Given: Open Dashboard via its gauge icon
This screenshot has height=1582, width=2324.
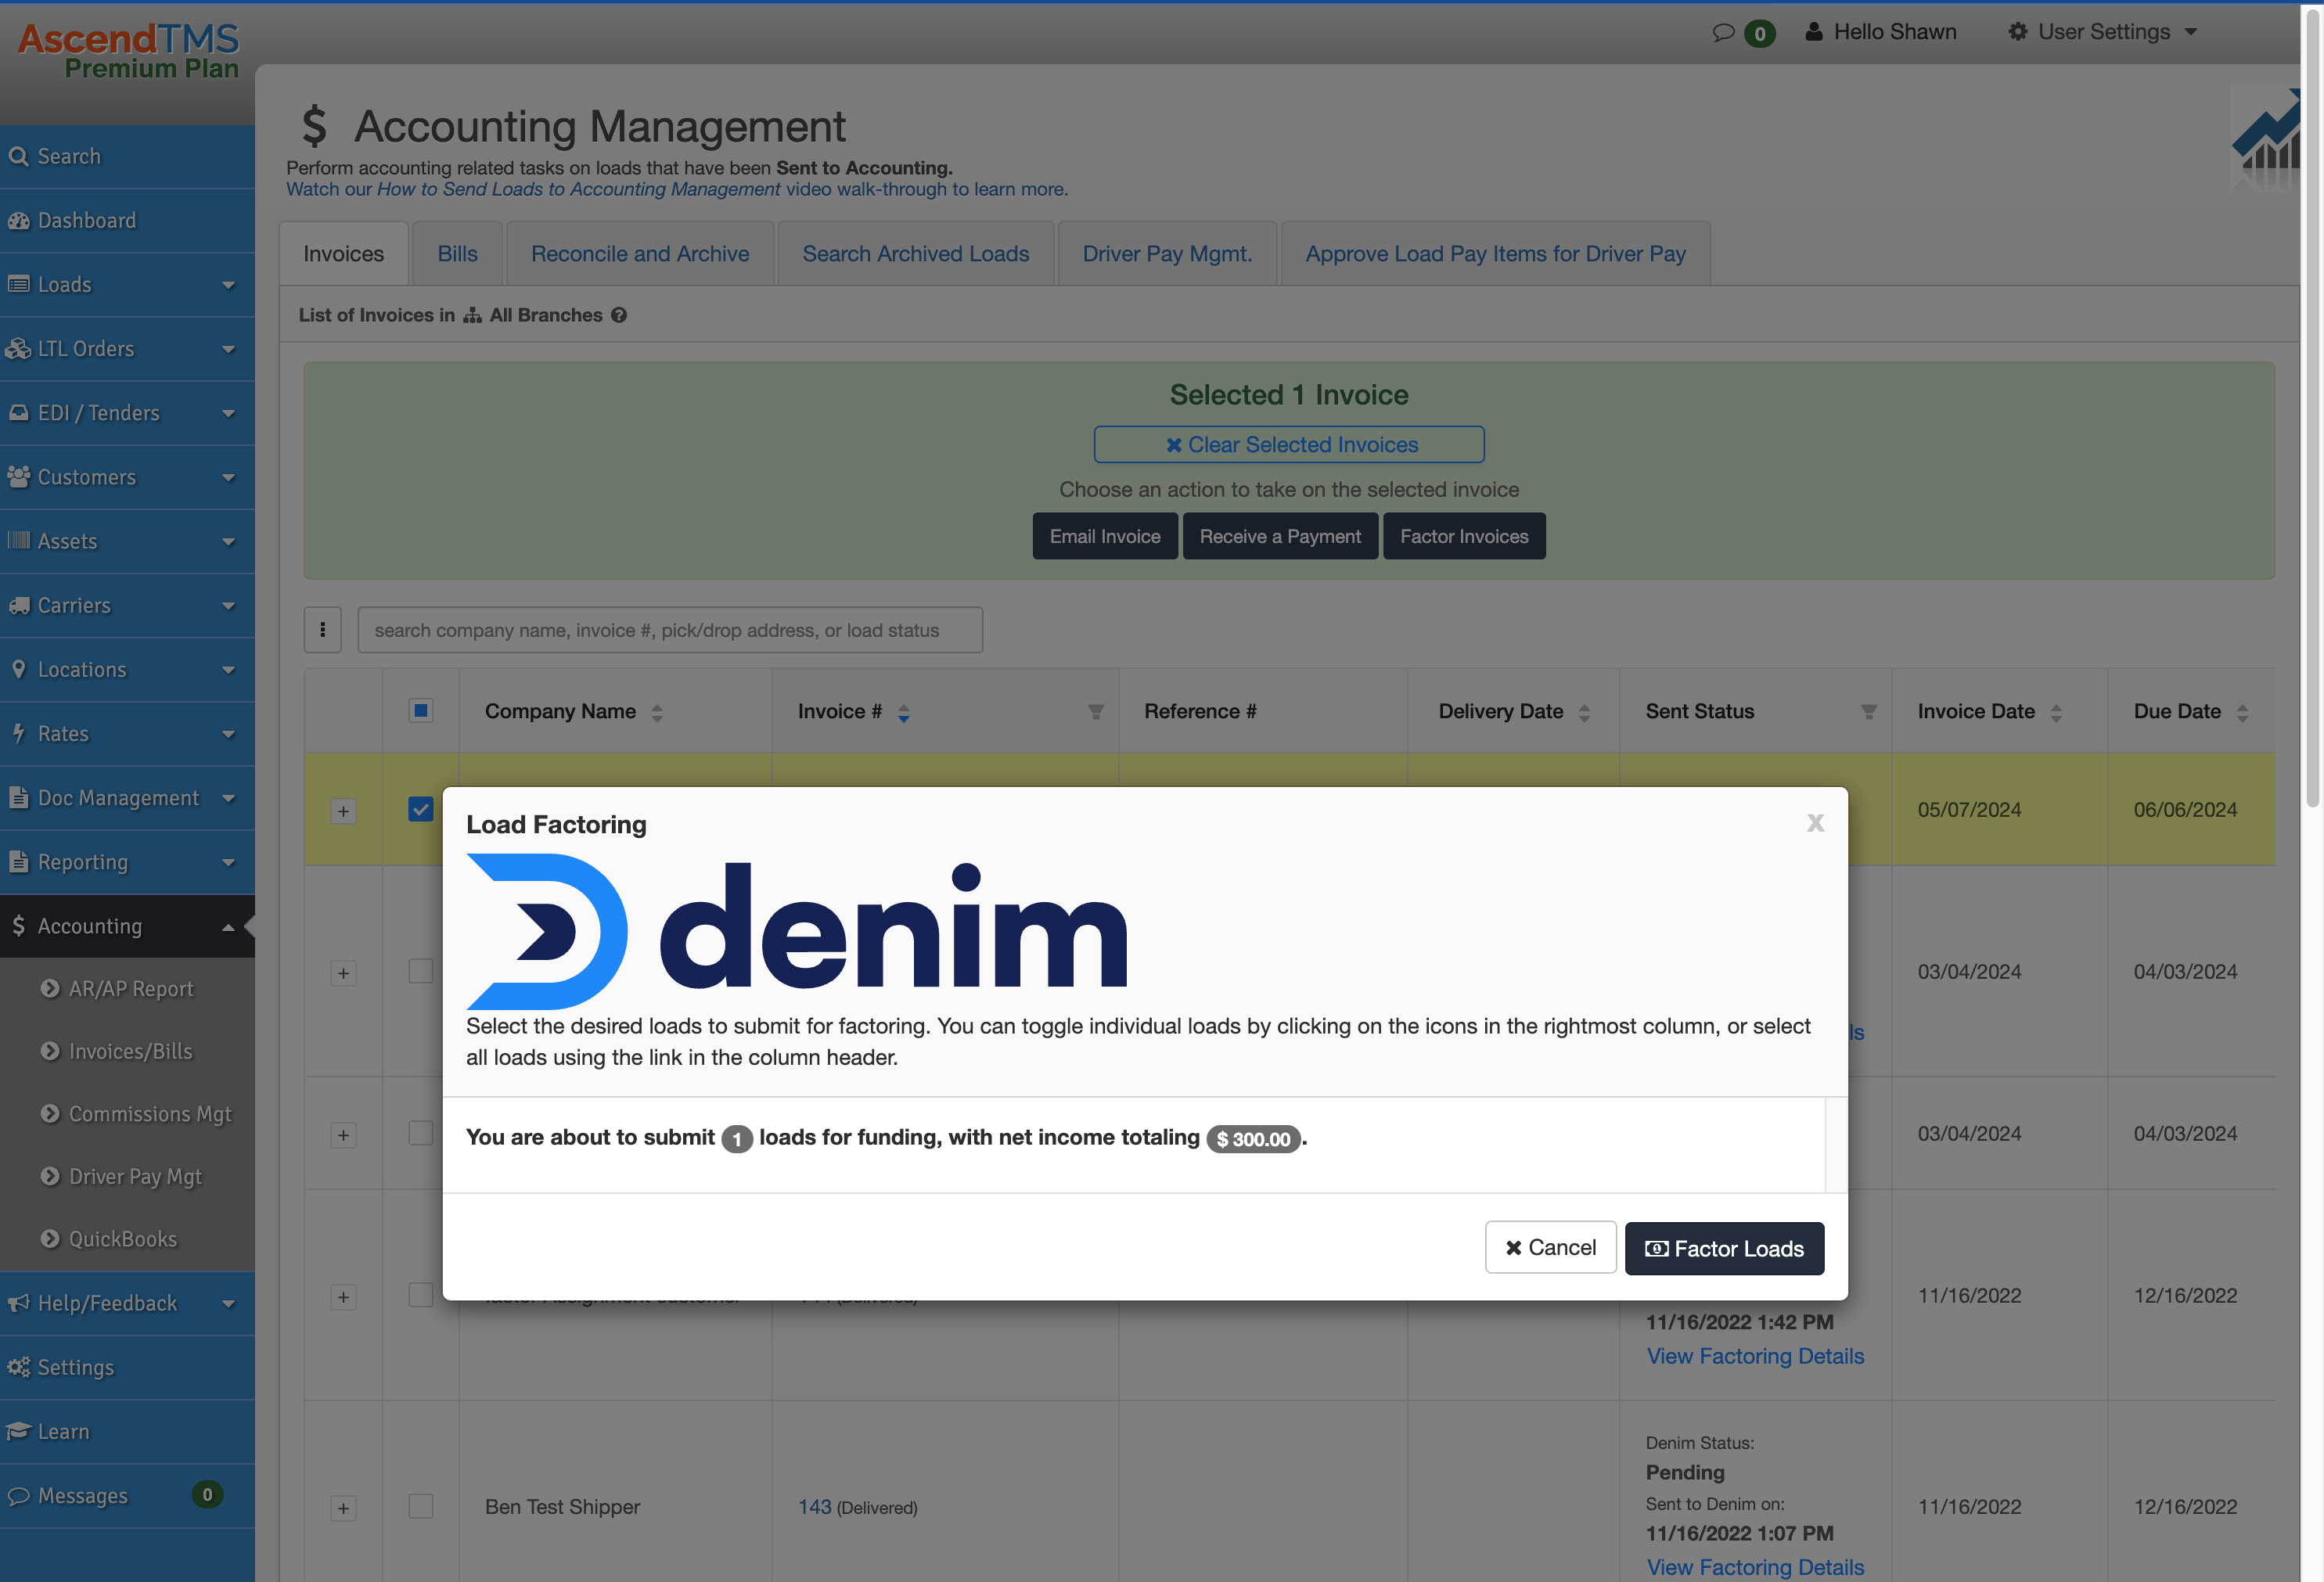Looking at the screenshot, I should coord(18,220).
